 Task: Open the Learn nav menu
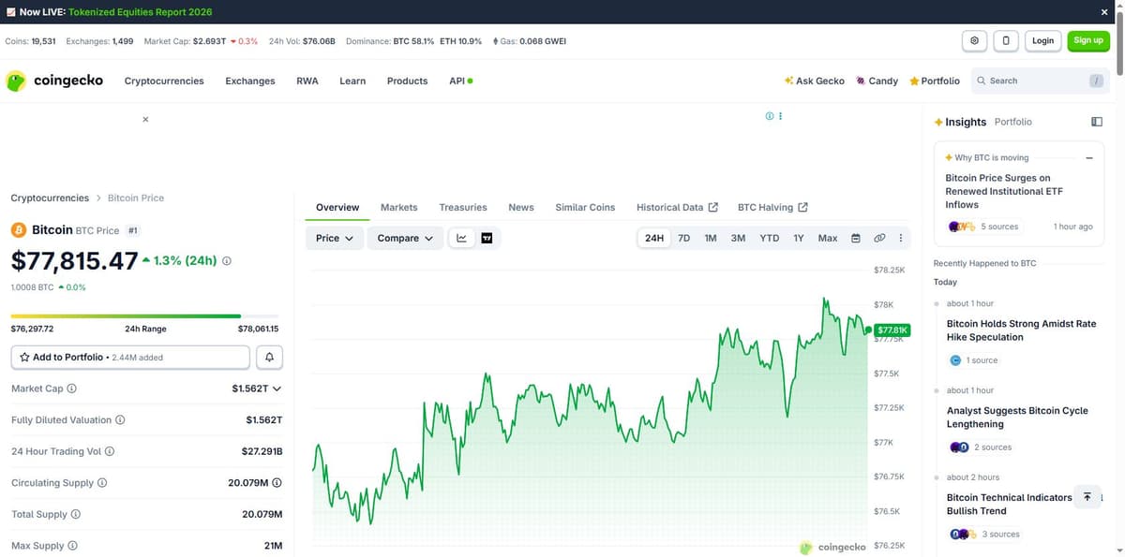point(352,81)
